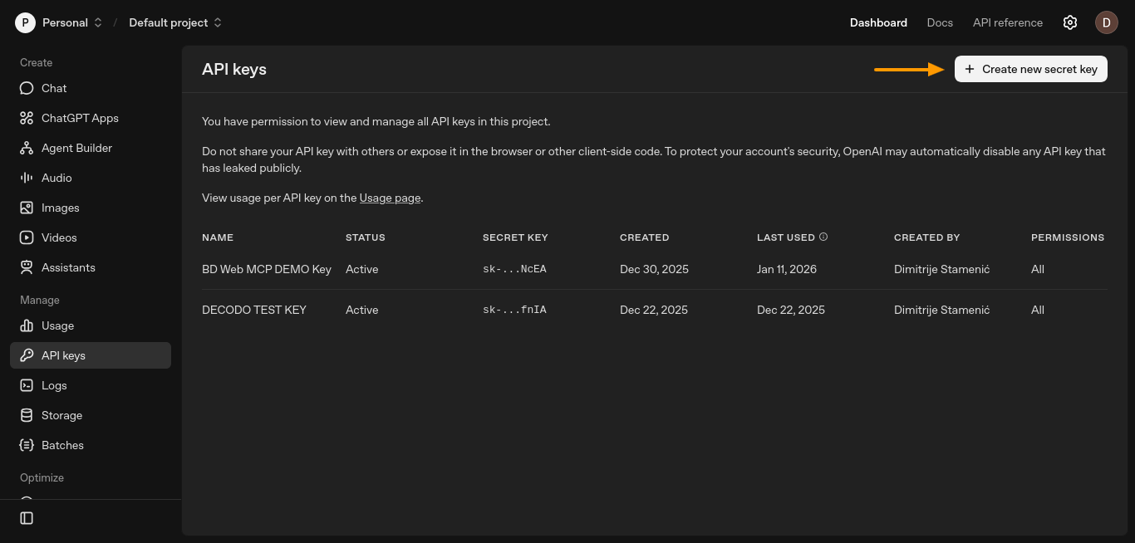Open the API reference tab
The image size is (1135, 543).
[x=1007, y=22]
